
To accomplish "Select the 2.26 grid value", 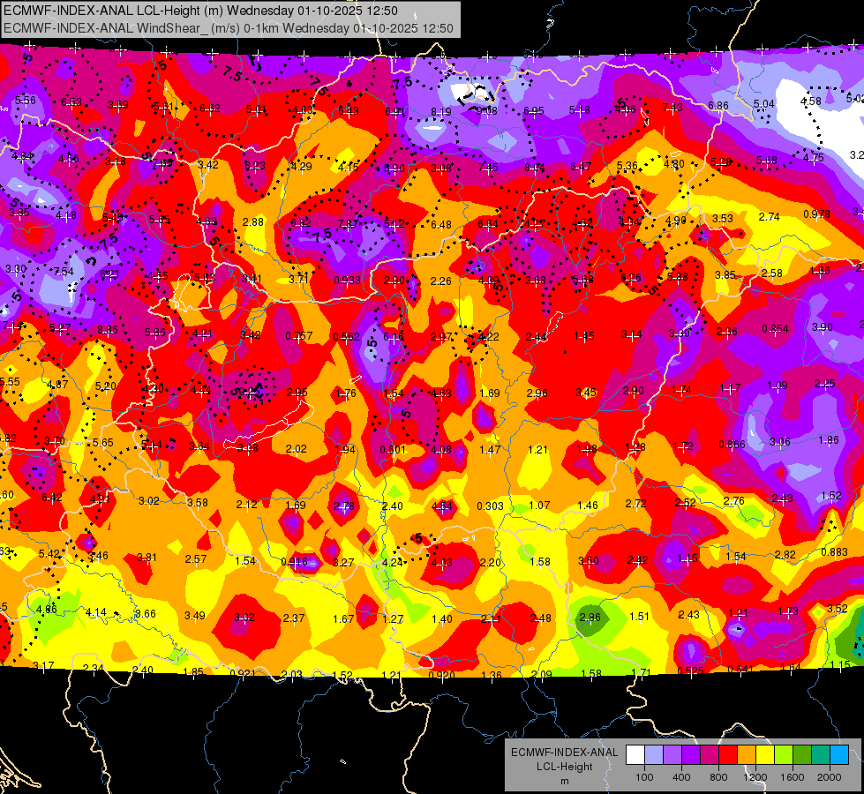I will 440,281.
